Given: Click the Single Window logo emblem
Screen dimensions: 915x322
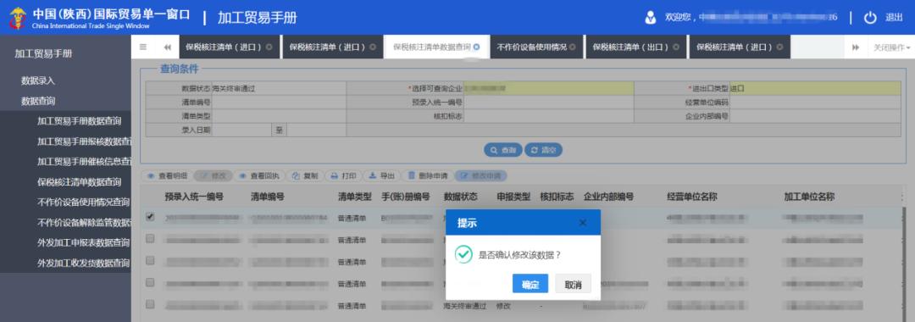Looking at the screenshot, I should tap(17, 18).
